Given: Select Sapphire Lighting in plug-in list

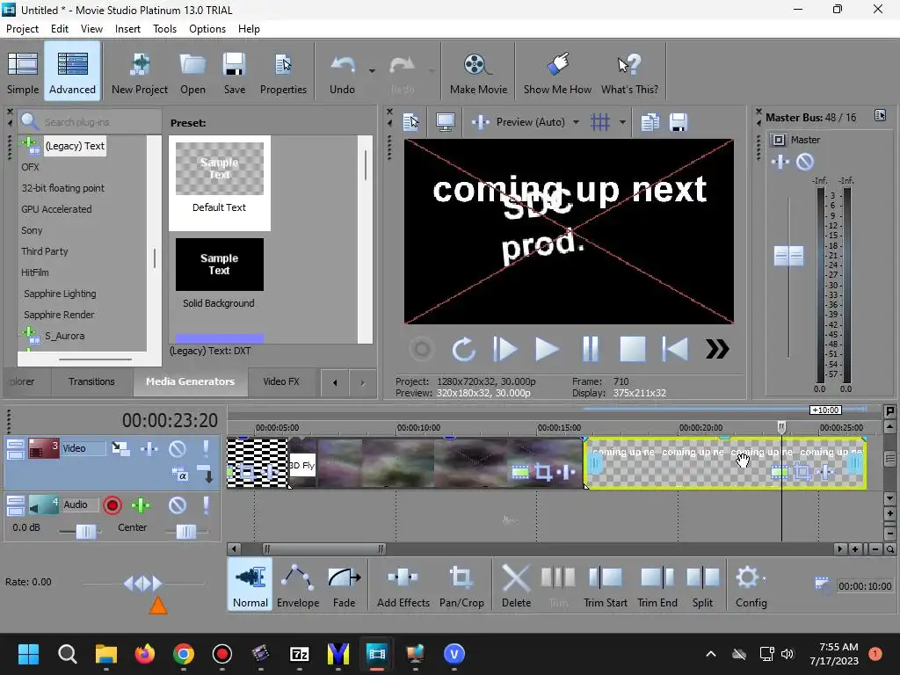Looking at the screenshot, I should pyautogui.click(x=60, y=294).
